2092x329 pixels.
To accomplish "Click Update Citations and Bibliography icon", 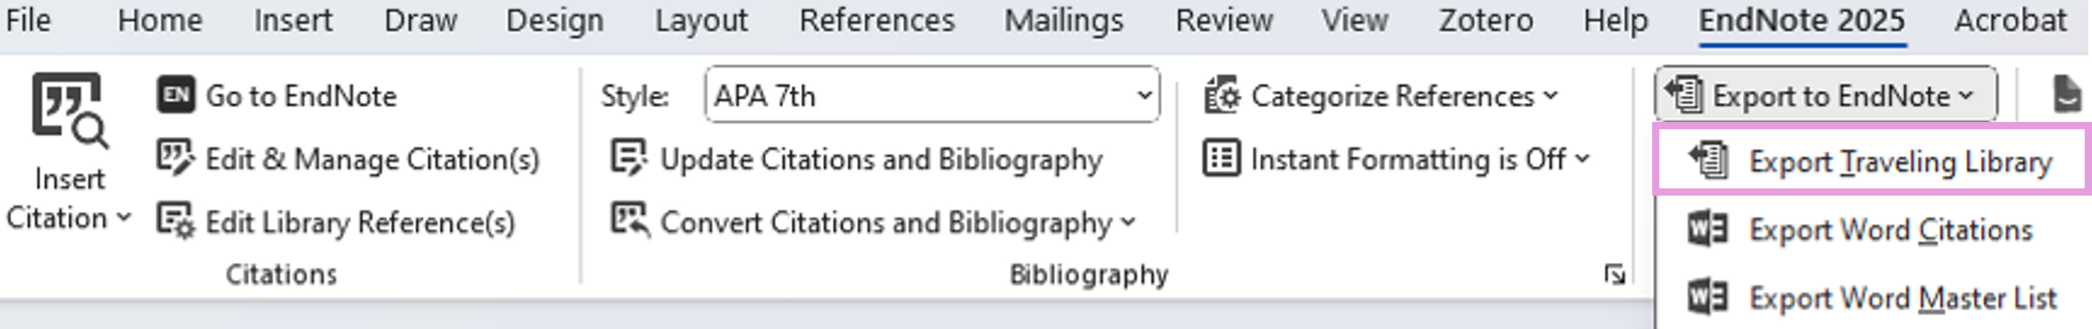I will pos(629,159).
